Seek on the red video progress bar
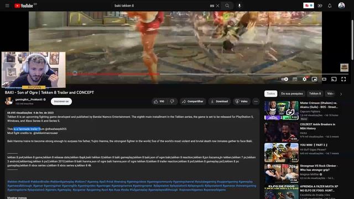The image size is (354, 199). (x=113, y=74)
